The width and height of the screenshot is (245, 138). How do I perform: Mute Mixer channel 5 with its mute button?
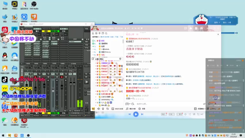point(66,77)
